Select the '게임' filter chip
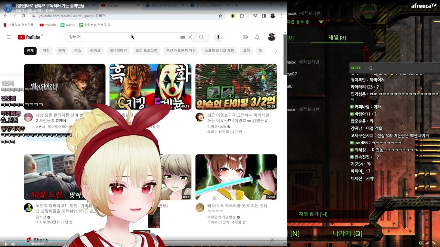Screen dimensions: 440x247 pos(46,51)
